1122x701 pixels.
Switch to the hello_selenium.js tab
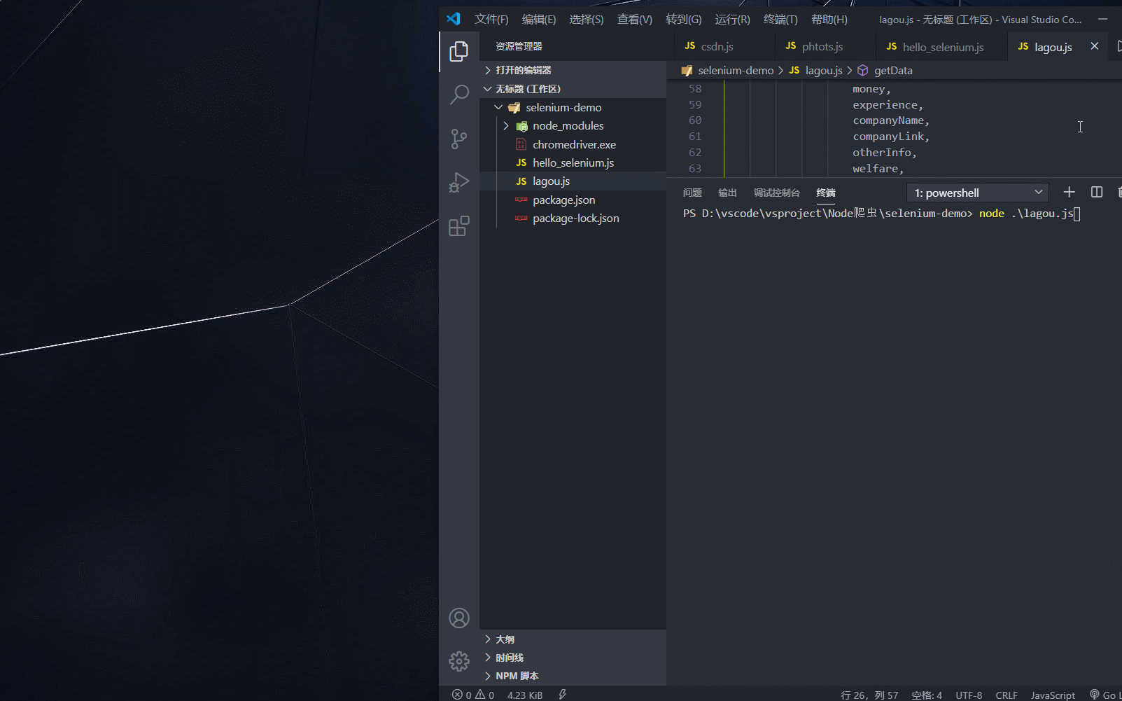[x=941, y=46]
